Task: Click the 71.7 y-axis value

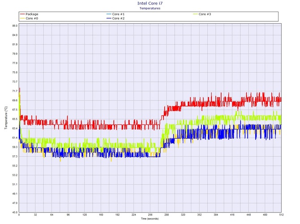Action: pyautogui.click(x=15, y=91)
